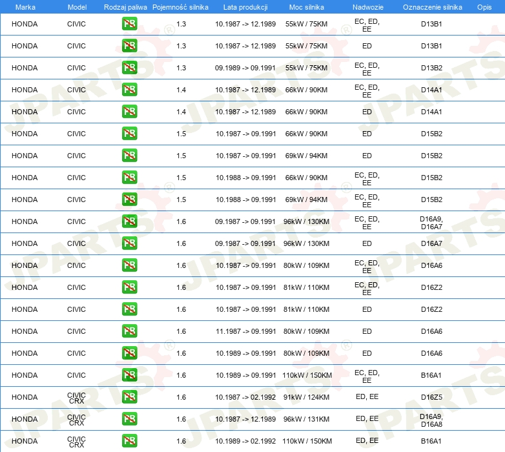Screen dimensions: 505x452
Task: Click fuel icon in D16Z2 EC, ED, EE row
Action: click(x=129, y=287)
